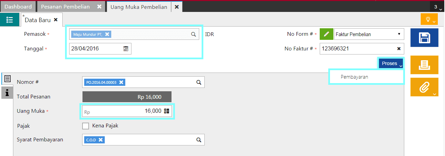The height and width of the screenshot is (156, 445).
Task: Open the calendar picker for Tanggal
Action: tap(126, 49)
